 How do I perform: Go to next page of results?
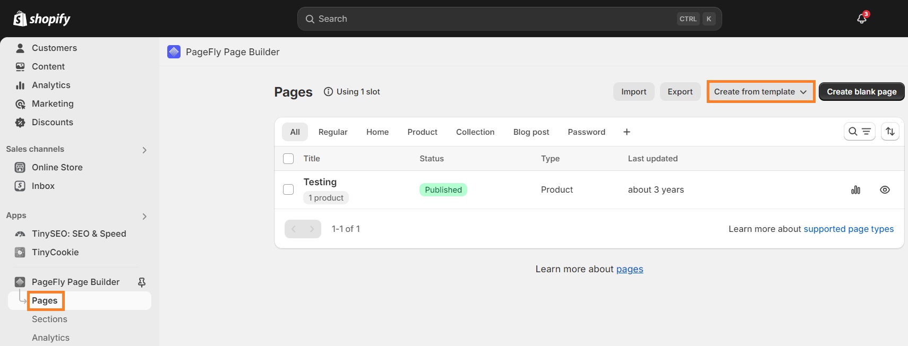click(312, 229)
